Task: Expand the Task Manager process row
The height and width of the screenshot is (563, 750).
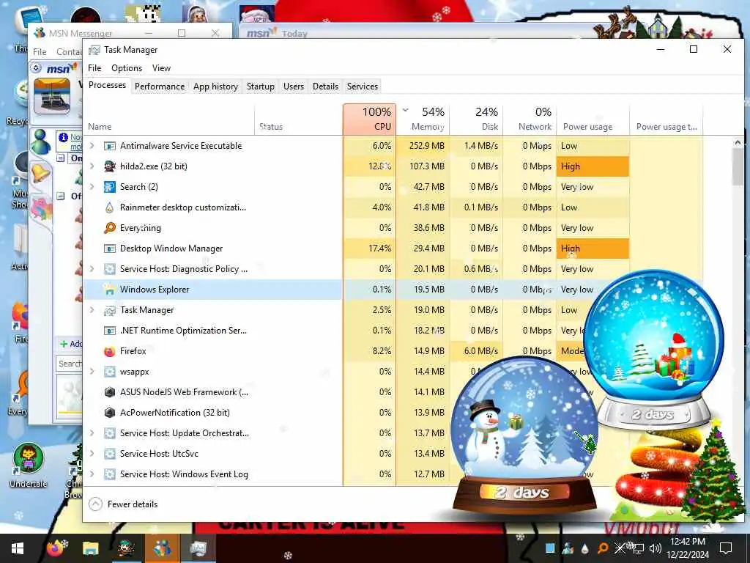Action: (92, 310)
